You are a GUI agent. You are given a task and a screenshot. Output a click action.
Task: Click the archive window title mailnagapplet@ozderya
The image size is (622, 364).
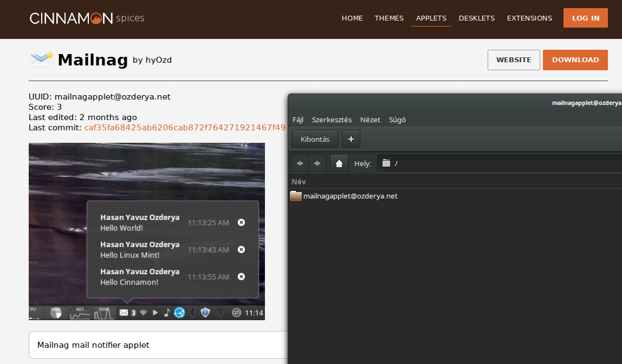click(x=587, y=103)
